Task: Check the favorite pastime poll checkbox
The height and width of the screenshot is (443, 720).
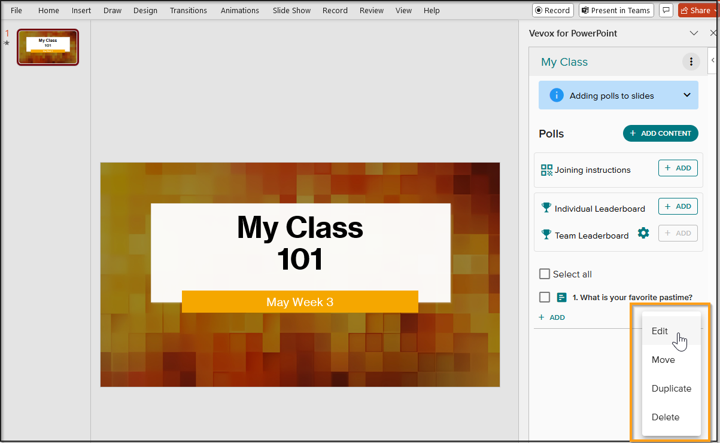Action: pyautogui.click(x=544, y=297)
